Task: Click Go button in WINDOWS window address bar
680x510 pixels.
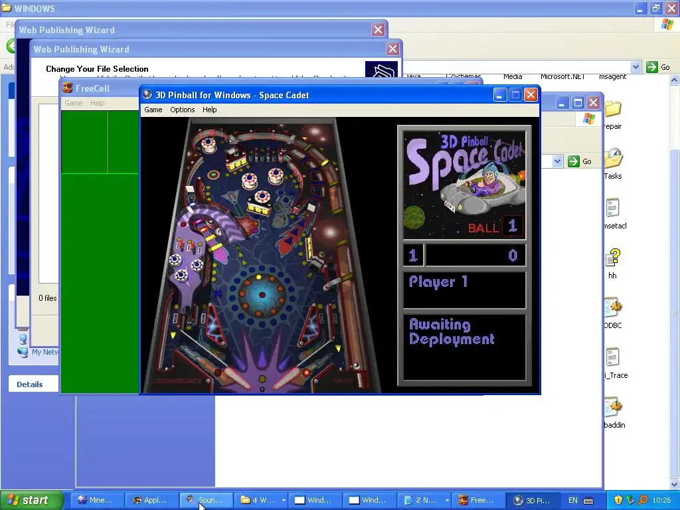Action: (x=658, y=67)
